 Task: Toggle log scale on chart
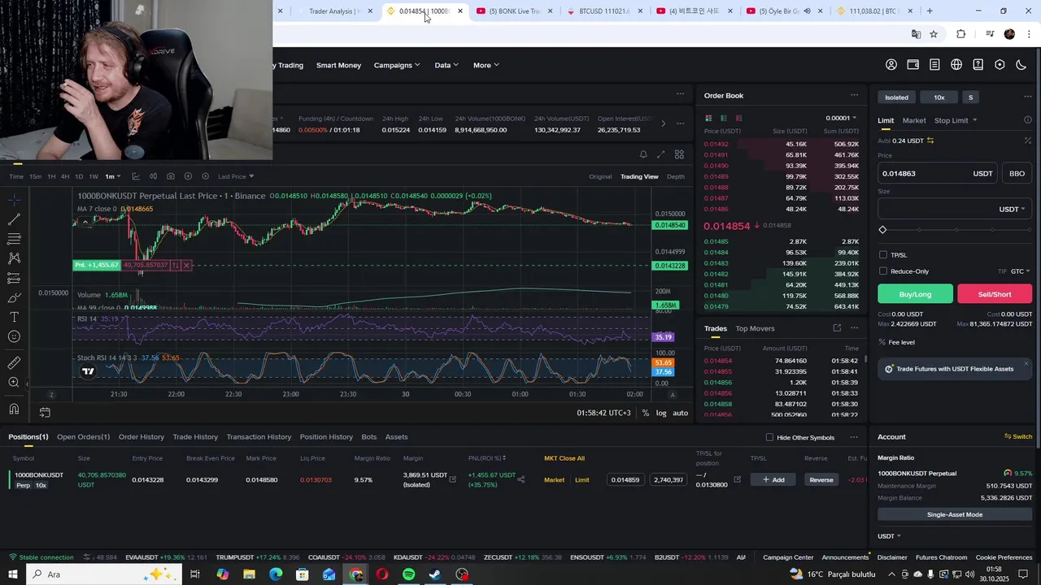coord(661,413)
